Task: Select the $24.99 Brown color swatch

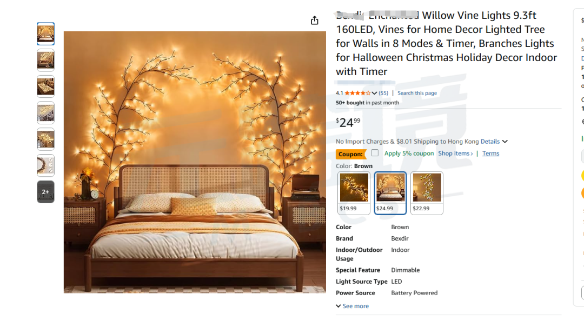Action: coord(390,193)
